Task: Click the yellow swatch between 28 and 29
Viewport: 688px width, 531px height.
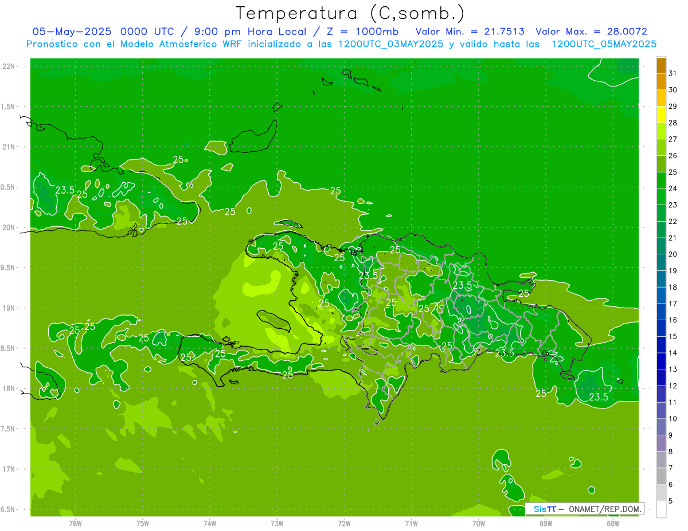Action: tap(661, 115)
